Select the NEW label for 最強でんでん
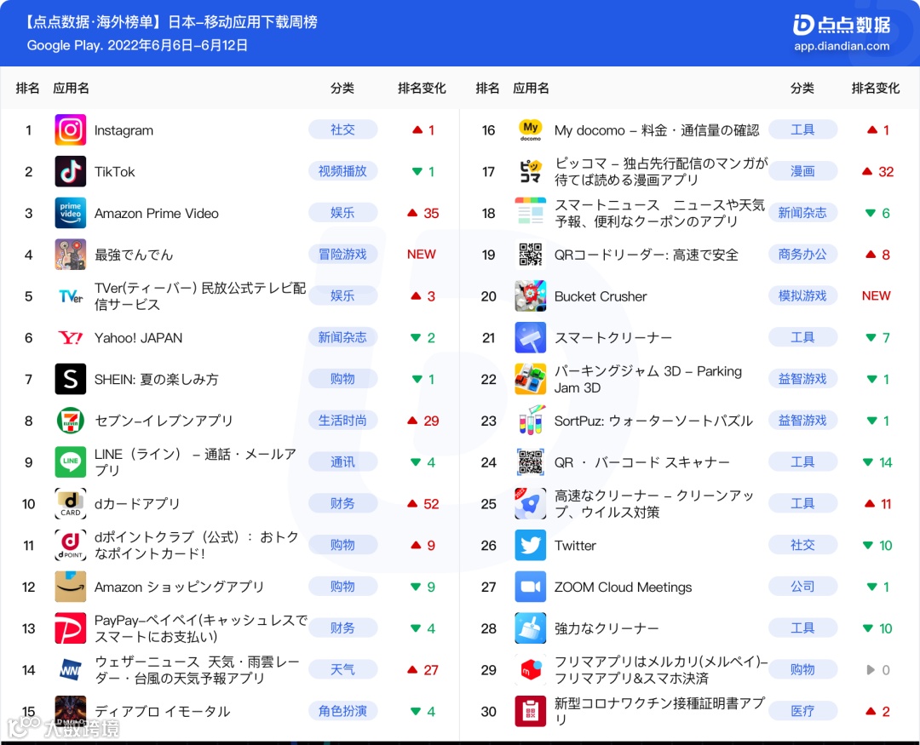Screen dimensions: 920x745 click(422, 254)
